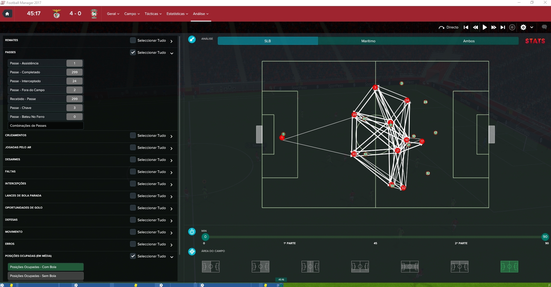Open the Campo dropdown menu
The height and width of the screenshot is (287, 551).
132,14
